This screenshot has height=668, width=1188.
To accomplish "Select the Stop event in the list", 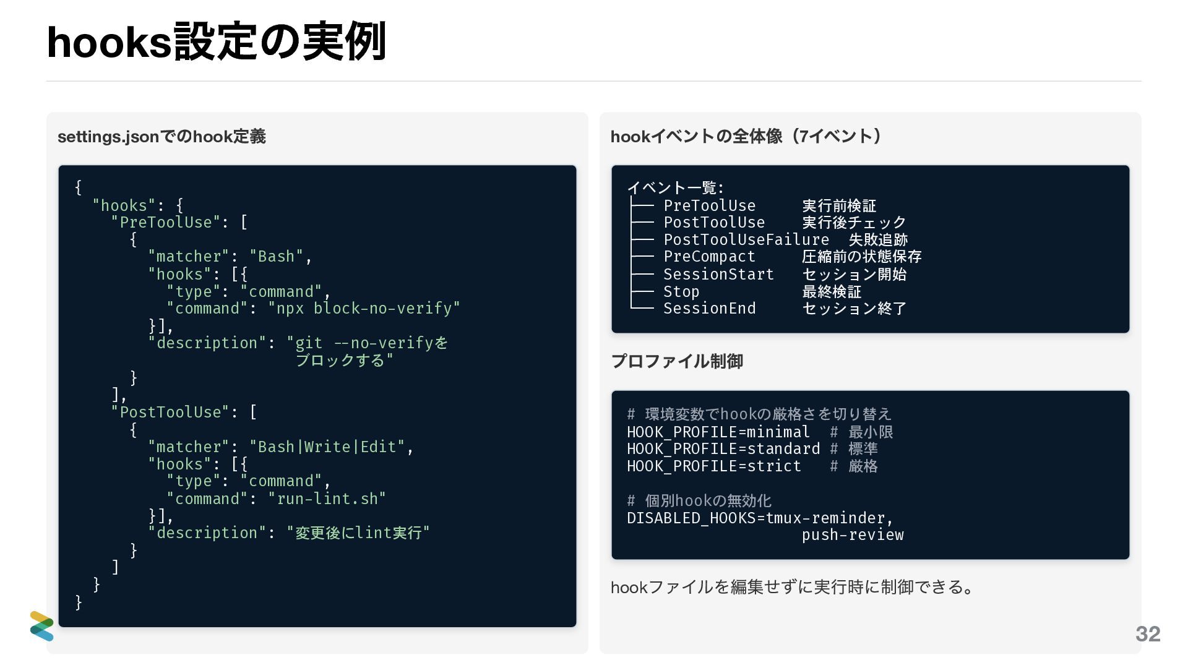I will click(681, 291).
